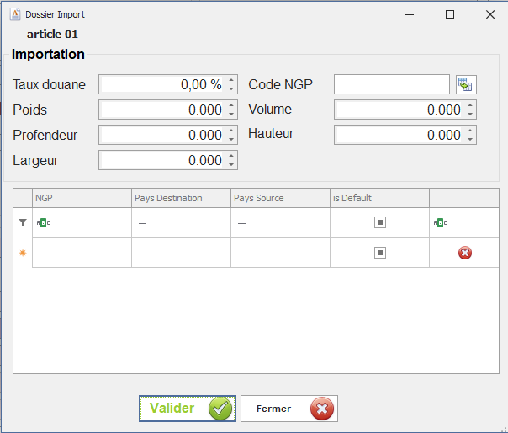
Task: Decrease Hauteur value with down arrow
Action: click(470, 139)
